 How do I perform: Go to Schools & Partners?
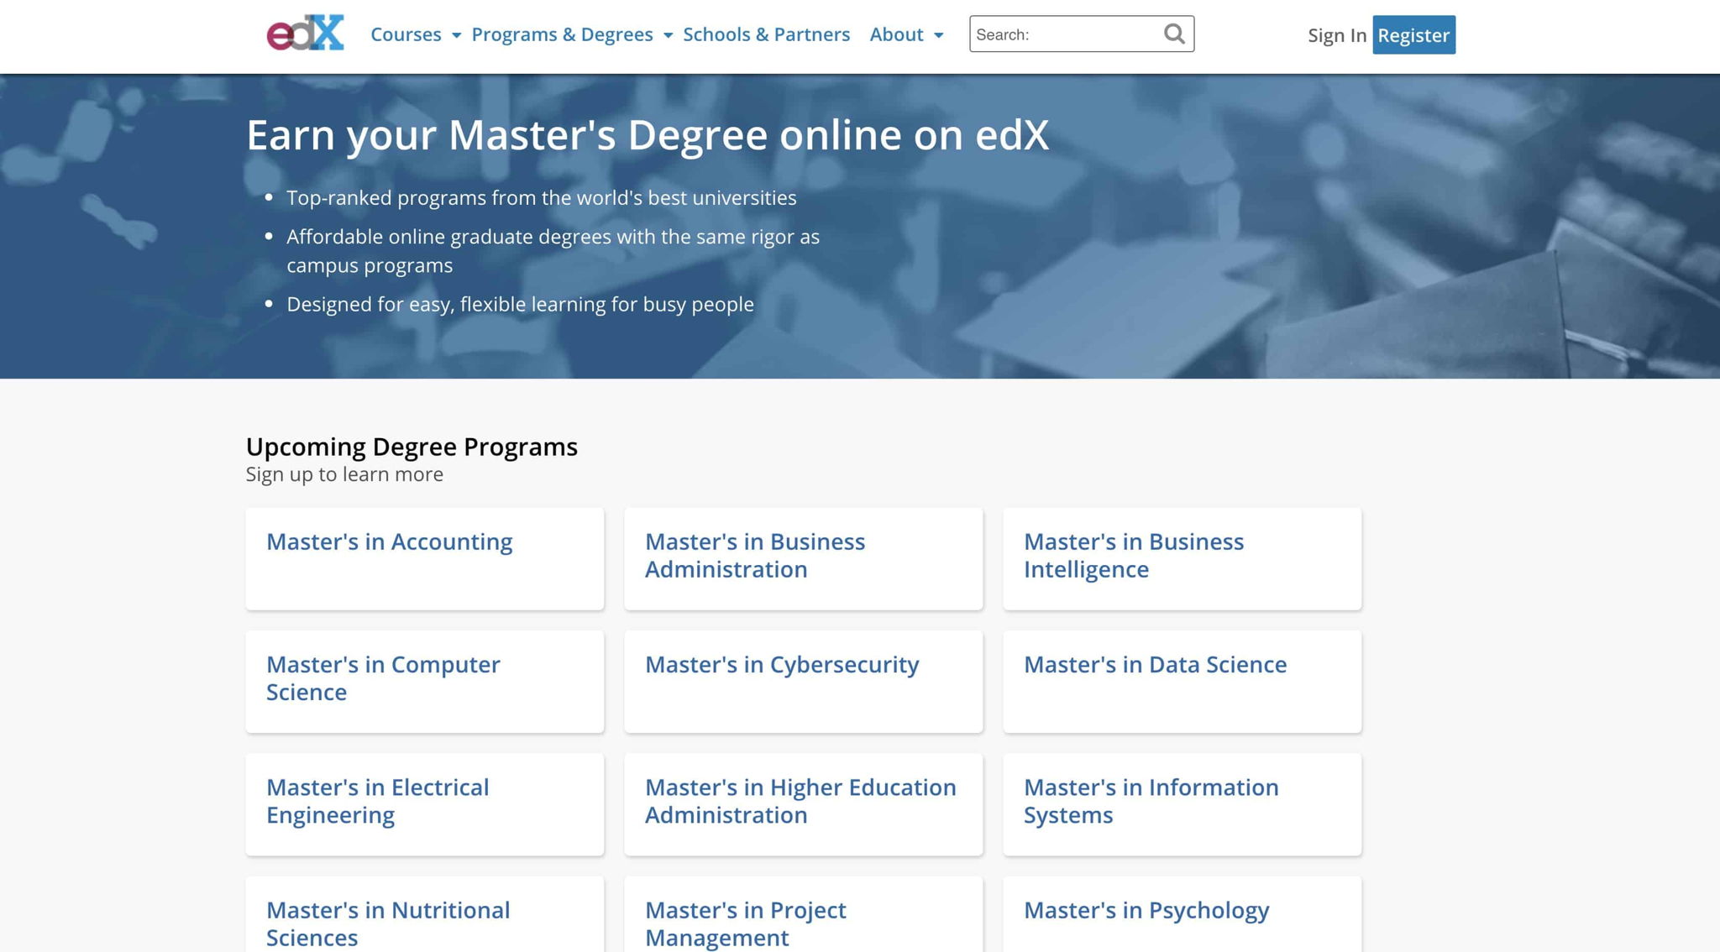pos(766,34)
